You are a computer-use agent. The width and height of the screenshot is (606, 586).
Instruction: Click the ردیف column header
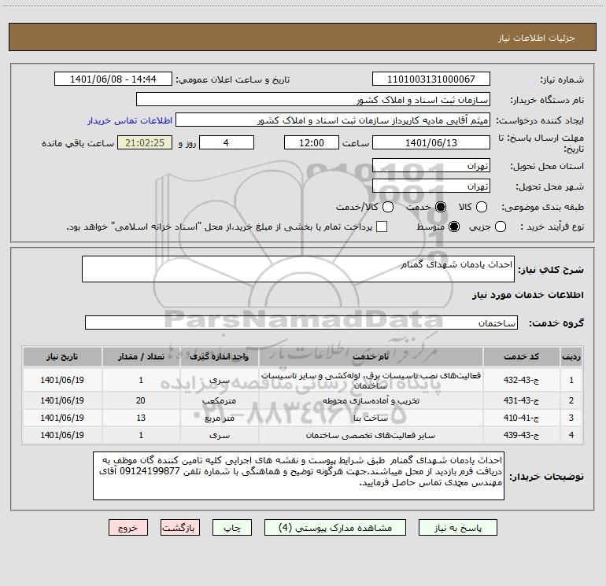point(571,356)
